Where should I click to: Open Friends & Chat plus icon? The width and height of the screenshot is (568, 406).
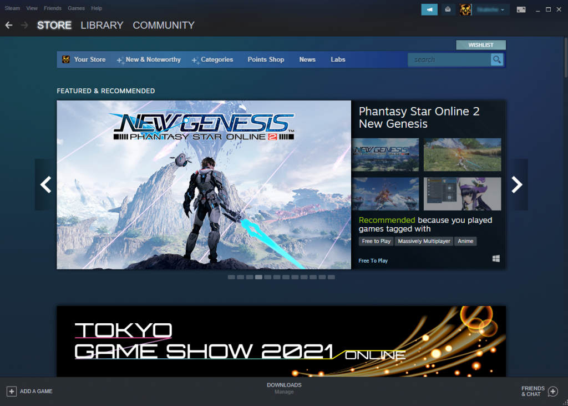click(553, 391)
